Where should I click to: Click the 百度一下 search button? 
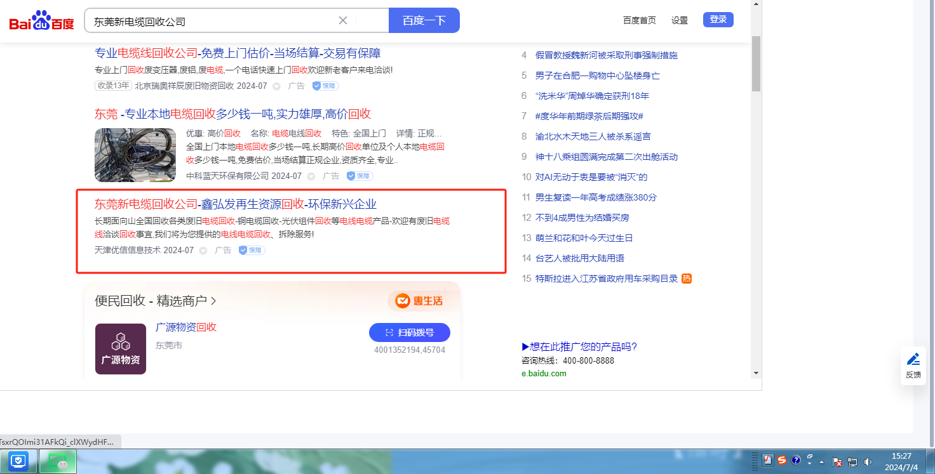[x=424, y=20]
